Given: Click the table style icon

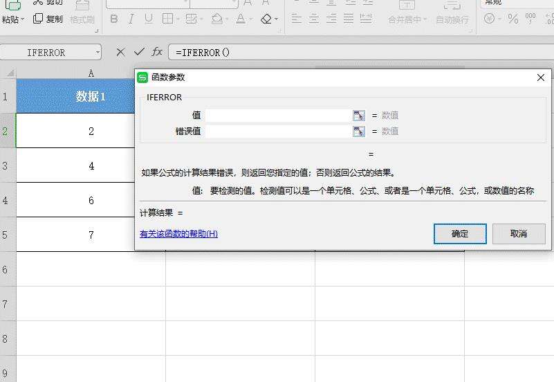Looking at the screenshot, I should tap(191, 19).
